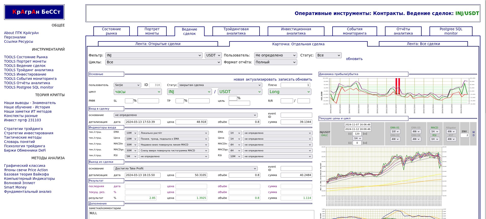Toggle the MACD indicator label
486x219 pixels.
434,128
